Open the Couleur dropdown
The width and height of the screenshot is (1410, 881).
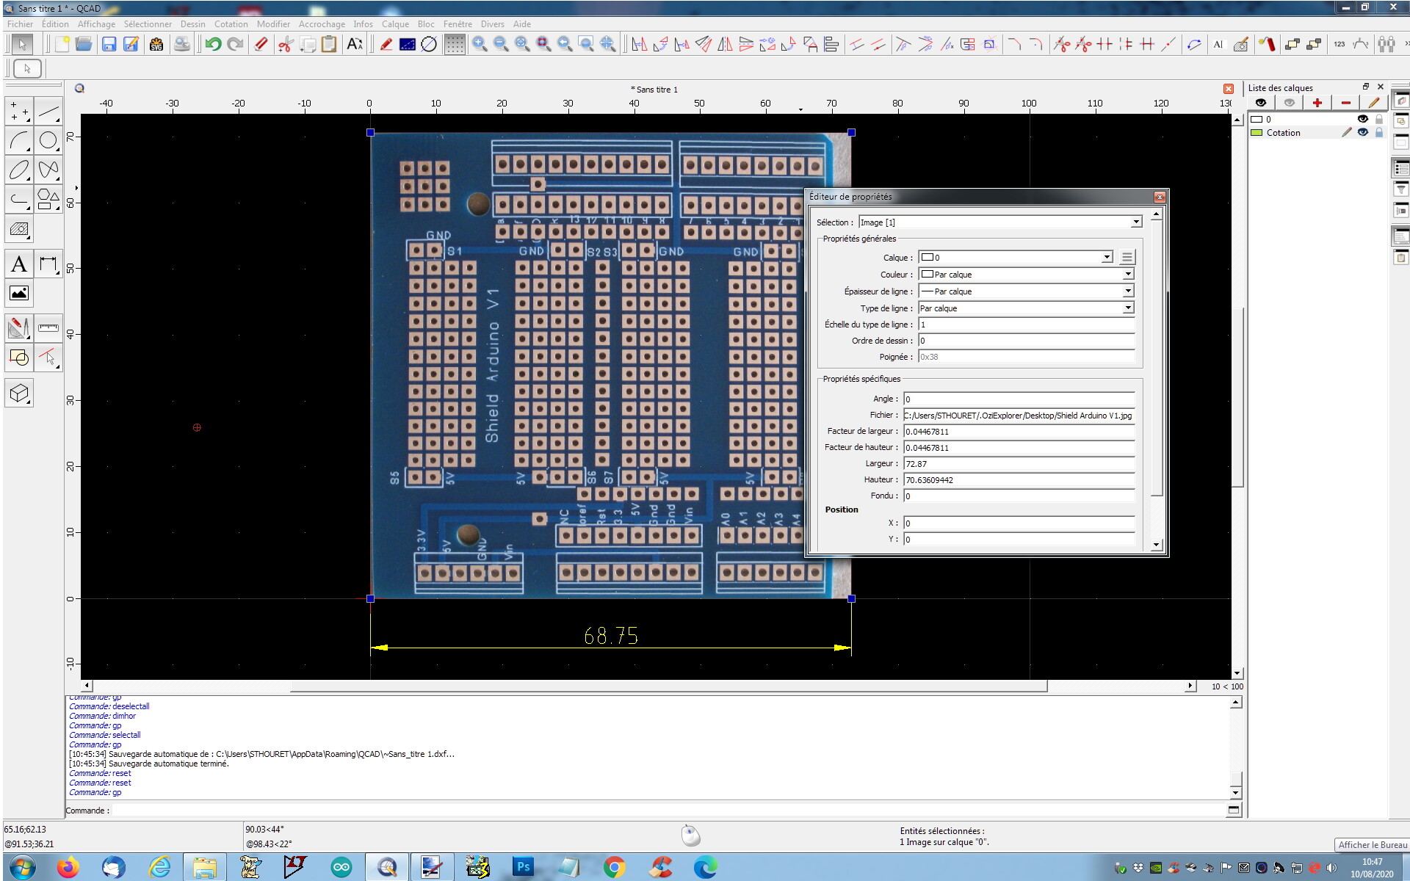click(1027, 274)
